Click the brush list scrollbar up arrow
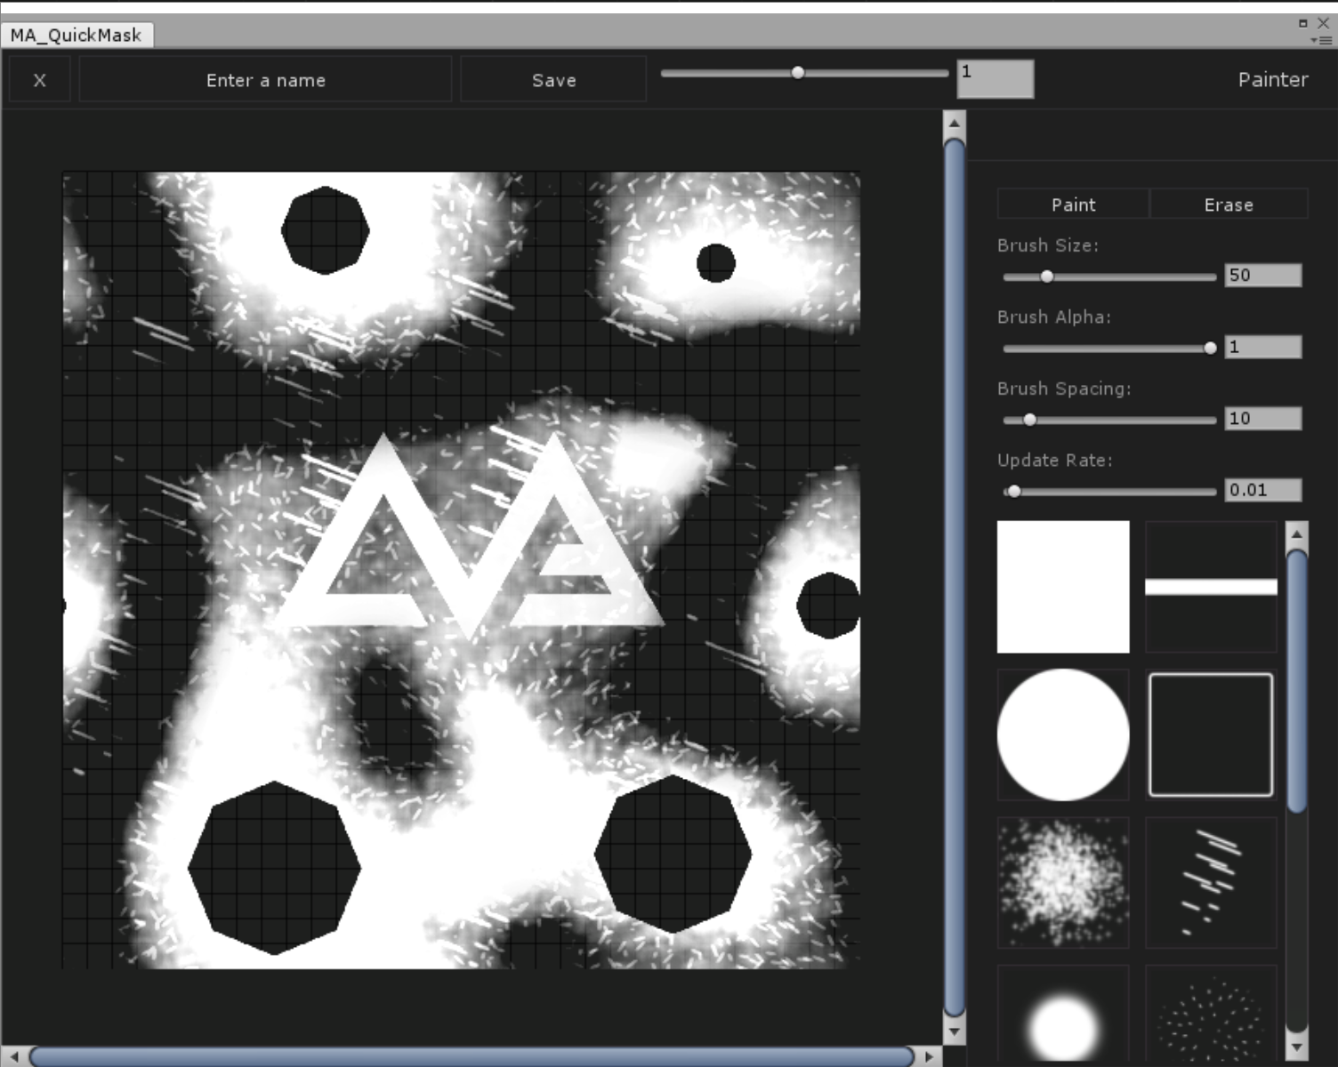The width and height of the screenshot is (1338, 1067). (1297, 534)
